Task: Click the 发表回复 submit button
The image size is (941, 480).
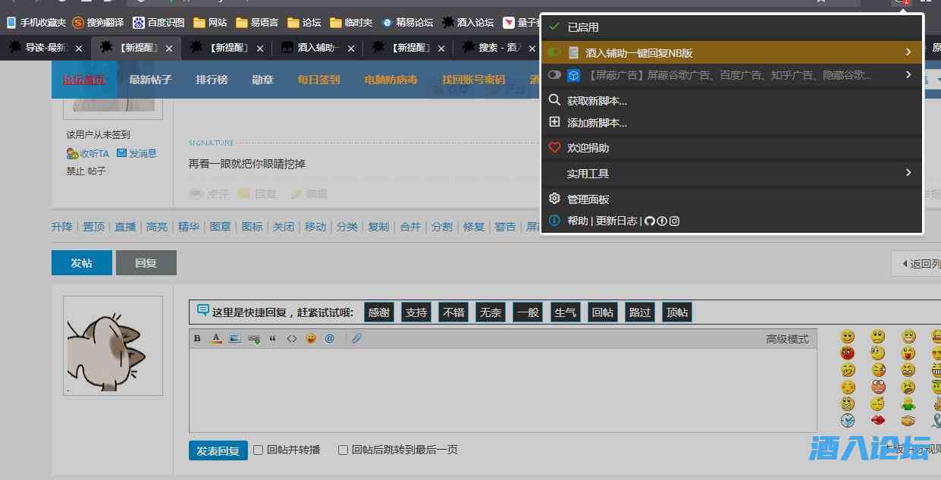Action: pyautogui.click(x=218, y=450)
